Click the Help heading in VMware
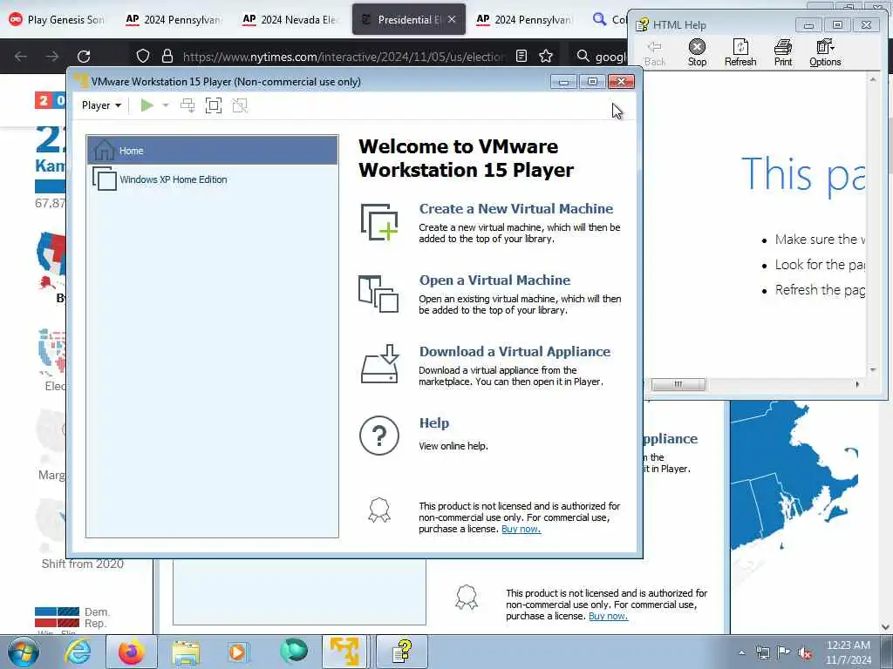This screenshot has height=669, width=893. click(434, 422)
